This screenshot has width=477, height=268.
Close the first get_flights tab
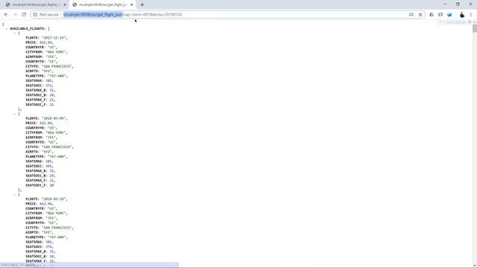click(65, 4)
